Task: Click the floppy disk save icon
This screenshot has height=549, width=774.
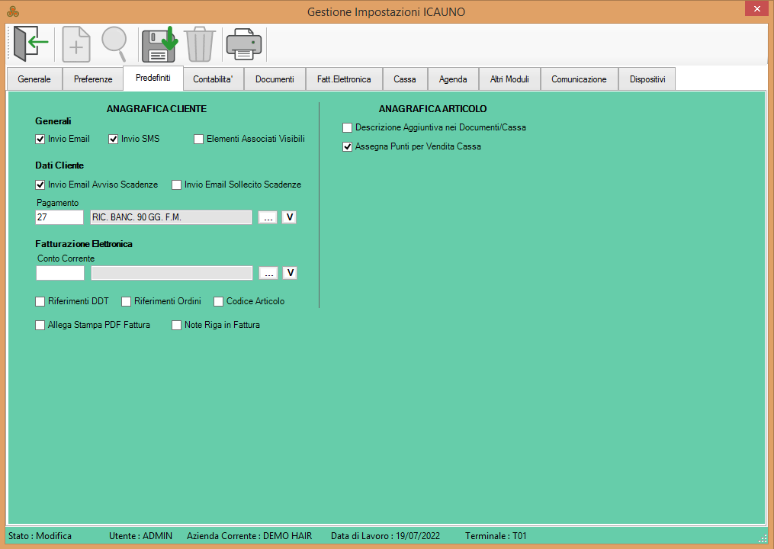Action: [x=159, y=44]
